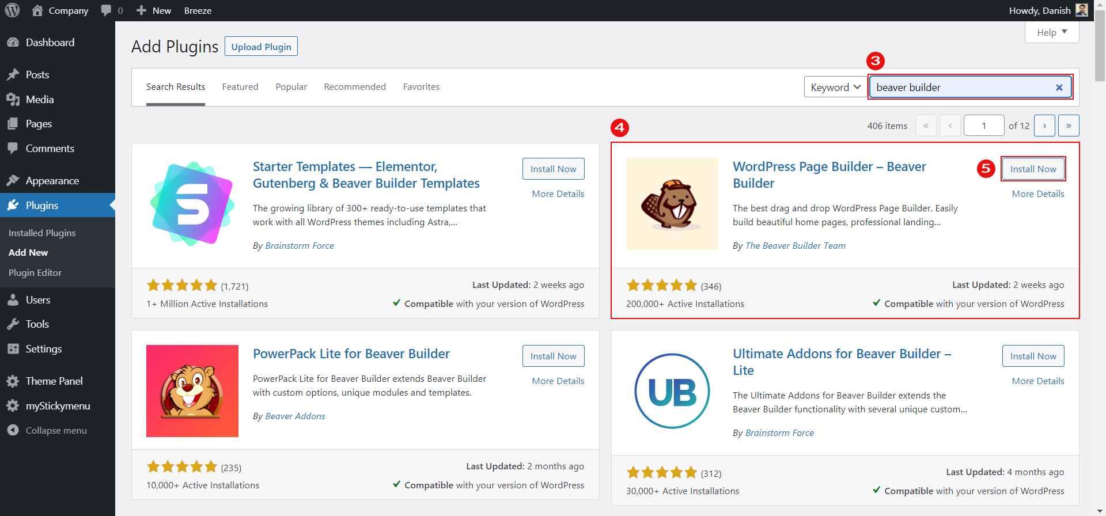Open PowerPack Lite for Beaver Builder title
The image size is (1106, 516).
point(351,354)
